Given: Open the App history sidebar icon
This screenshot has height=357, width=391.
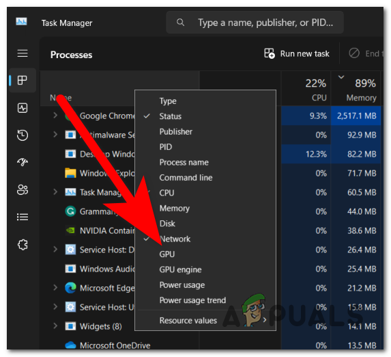Looking at the screenshot, I should pos(23,135).
